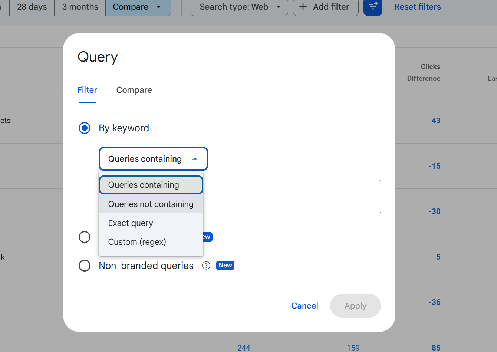Screen dimensions: 497x352
Task: Choose Exact query from the list
Action: pos(131,223)
